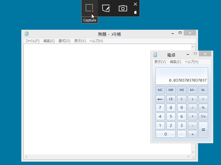Click the calculator app icon in the title bar
This screenshot has height=165, width=221.
(x=155, y=55)
